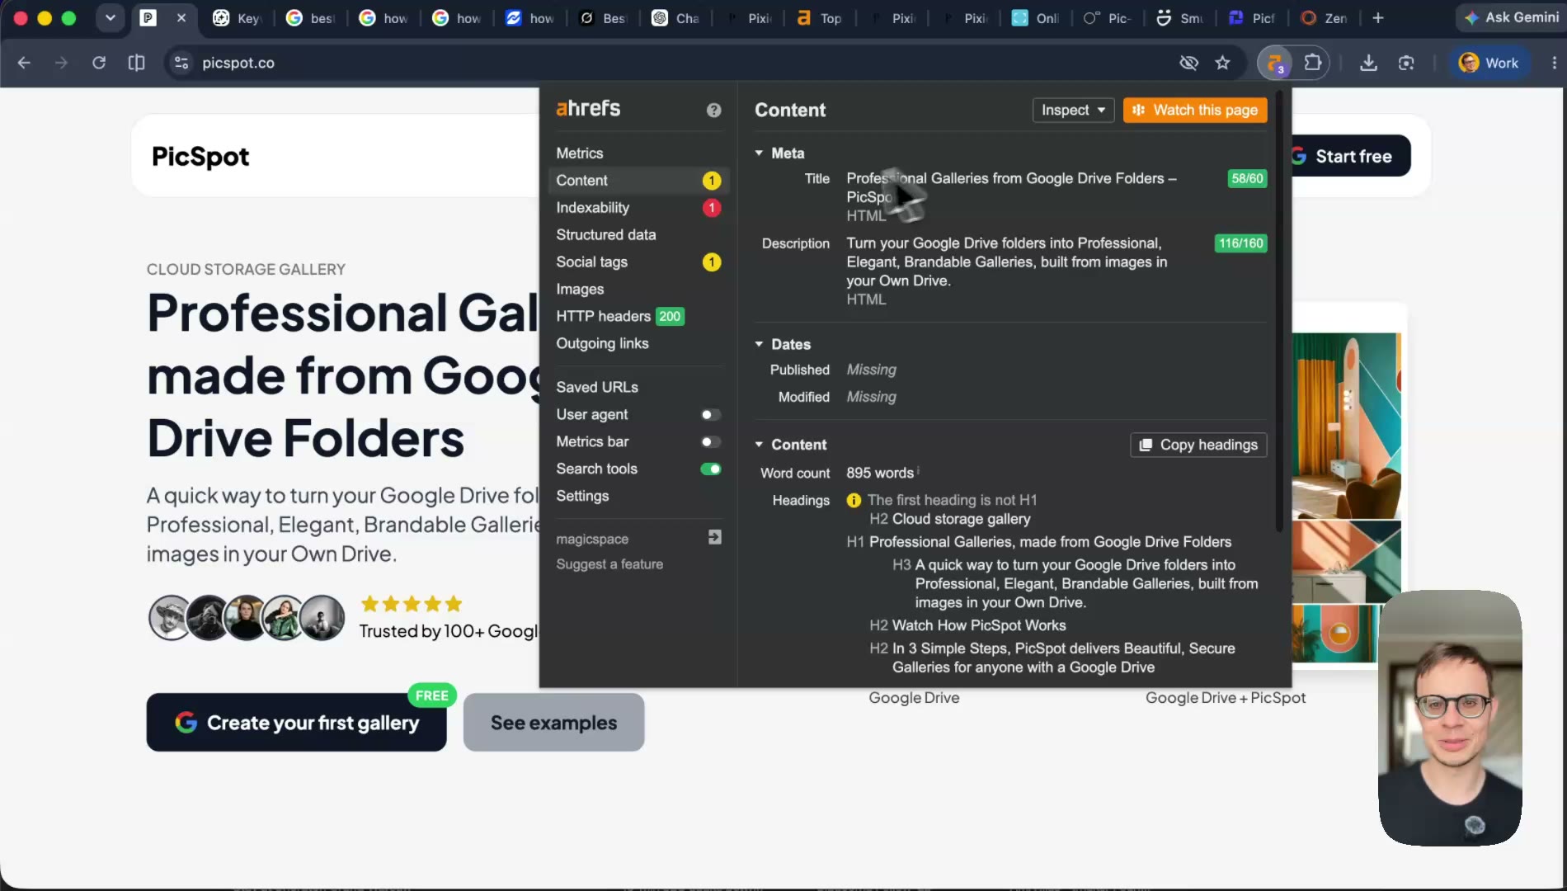Click the yellow badge on Social tags row

click(x=712, y=262)
